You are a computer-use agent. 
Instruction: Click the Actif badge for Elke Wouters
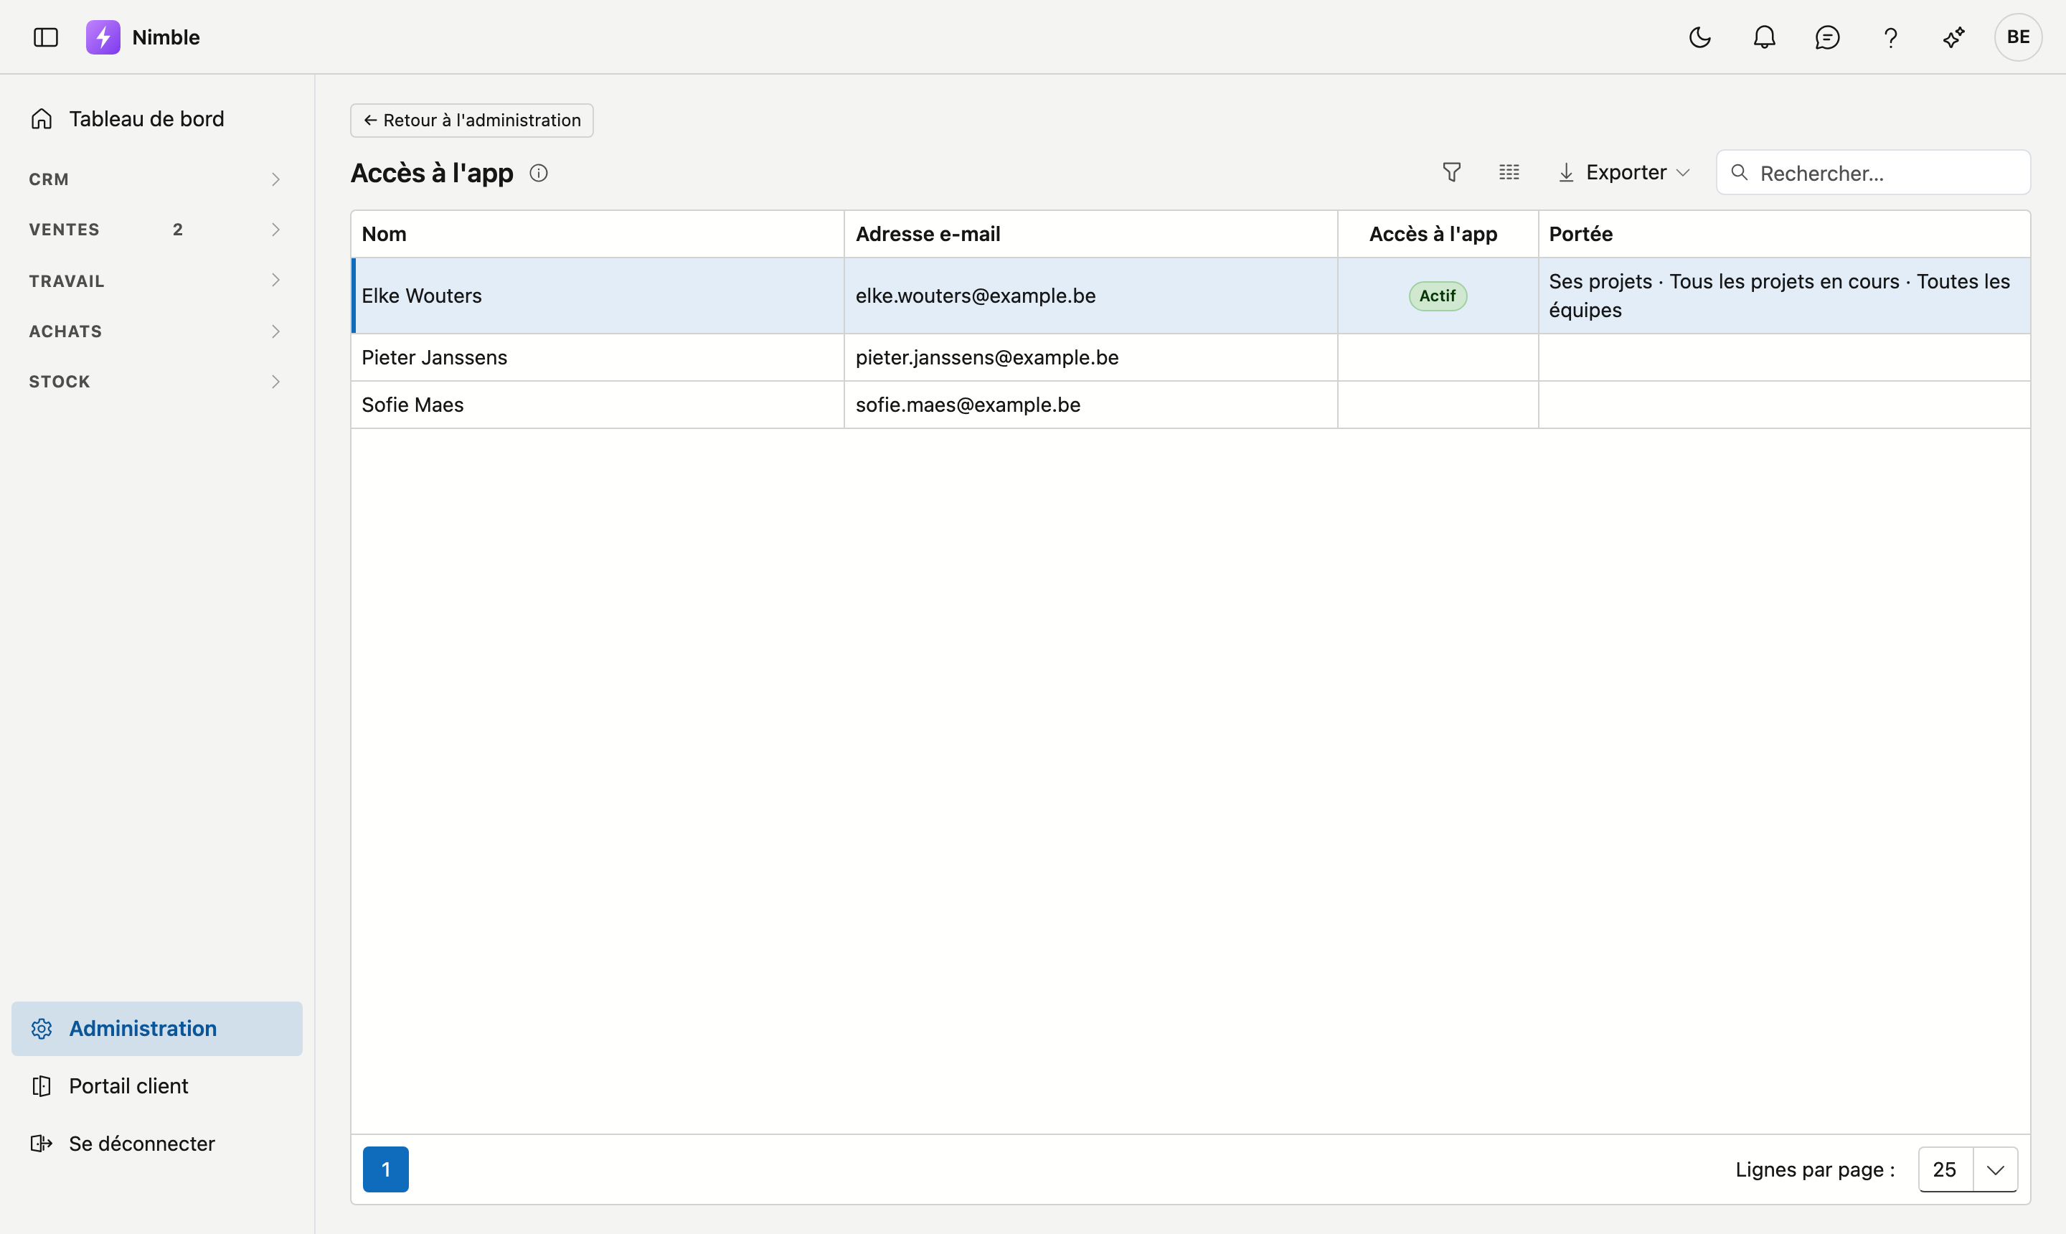click(1438, 296)
